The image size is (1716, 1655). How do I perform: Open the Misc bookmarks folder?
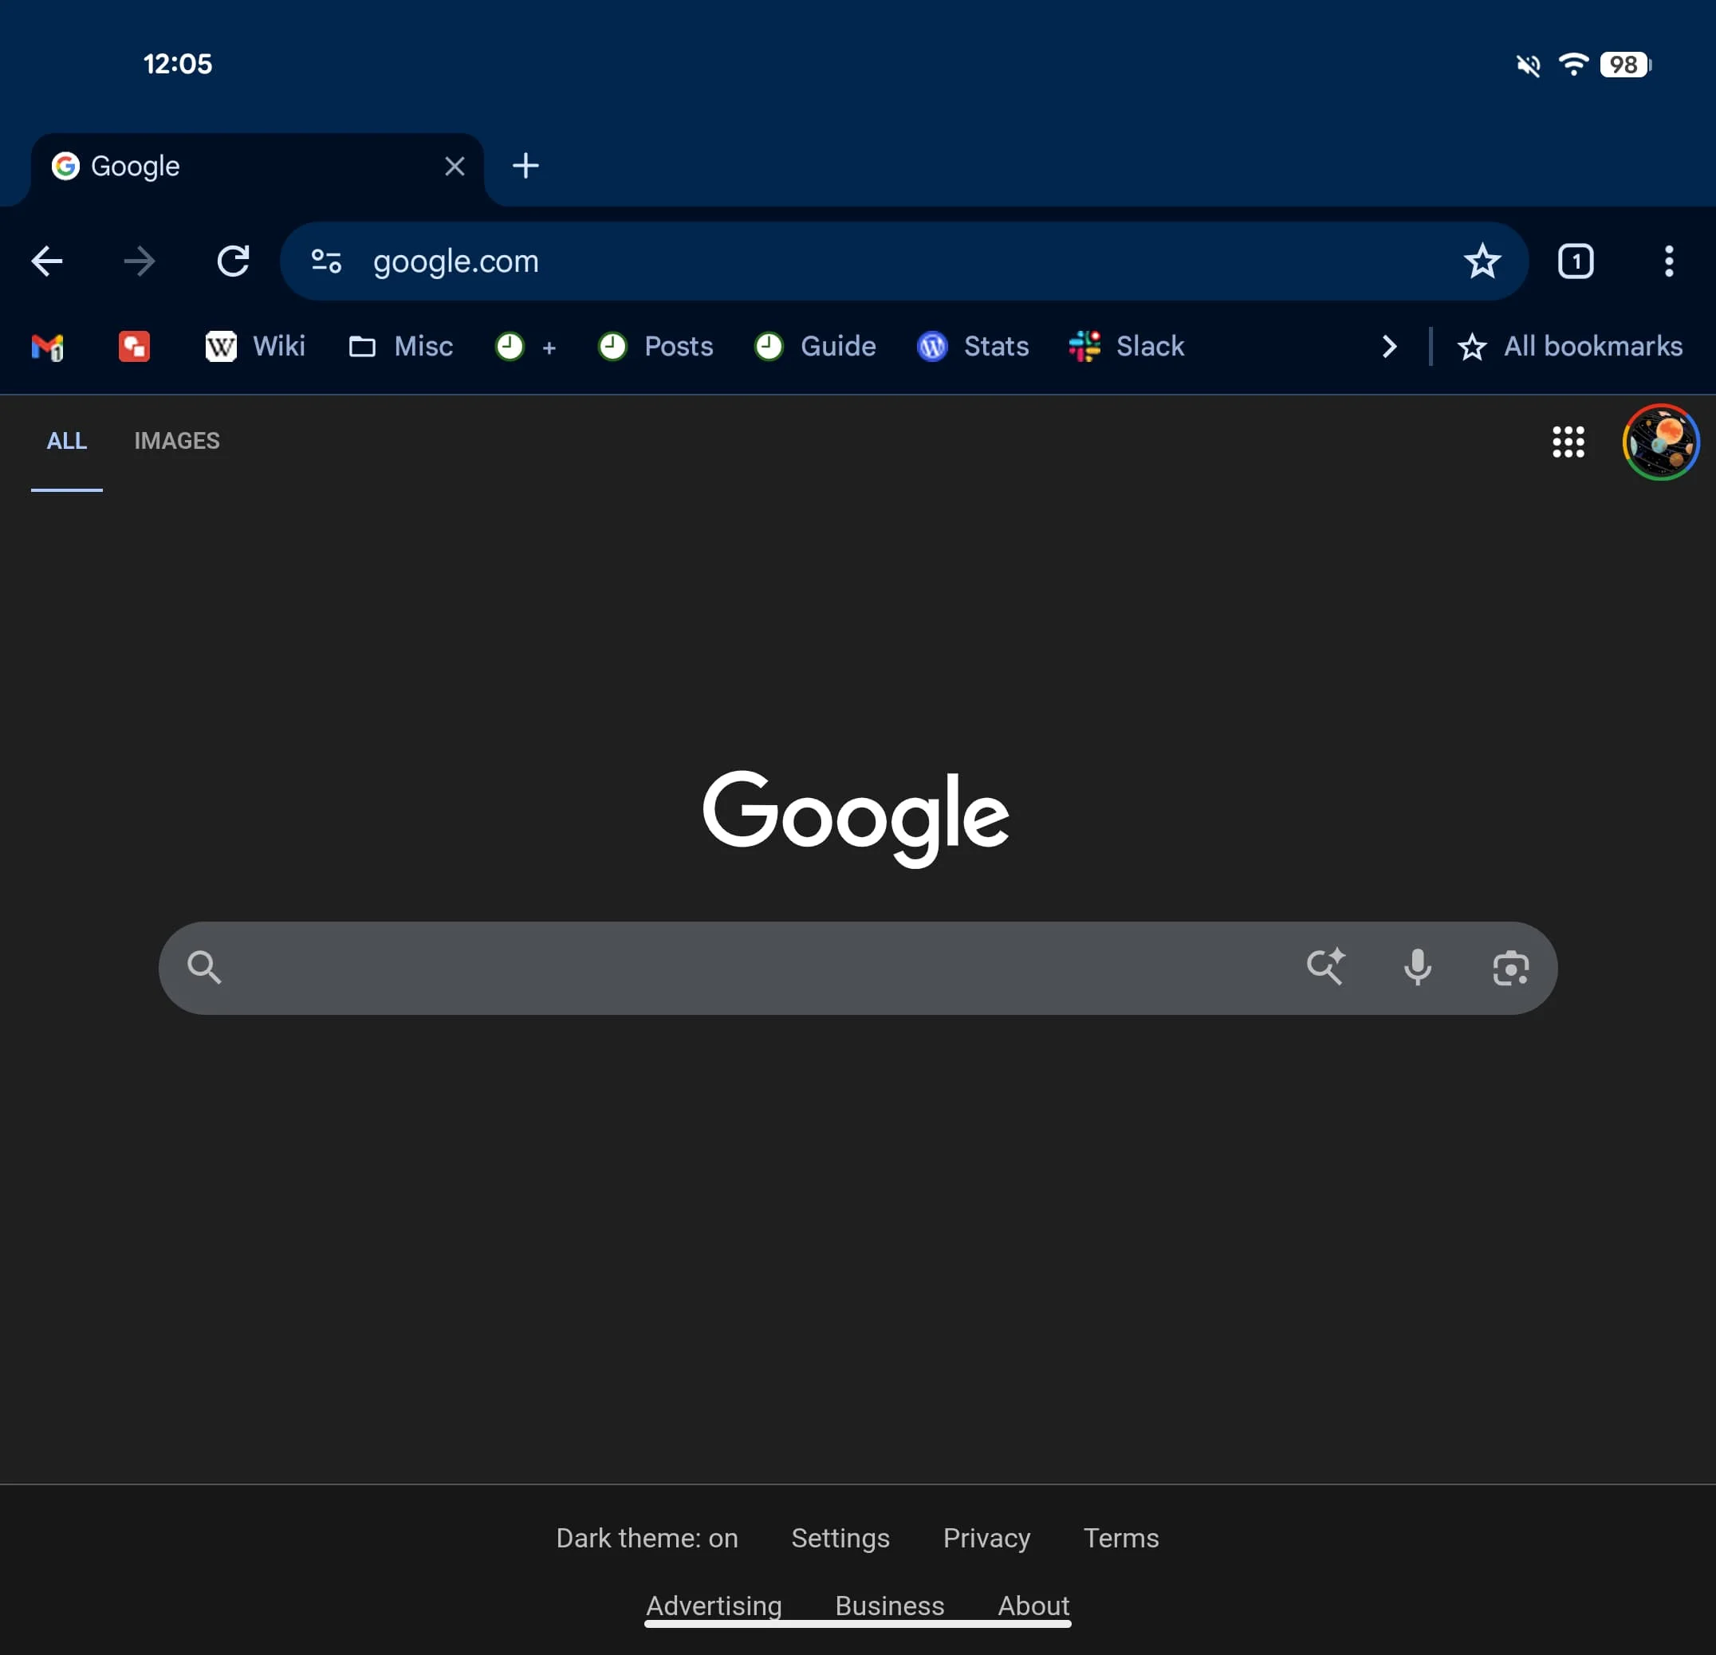coord(401,347)
